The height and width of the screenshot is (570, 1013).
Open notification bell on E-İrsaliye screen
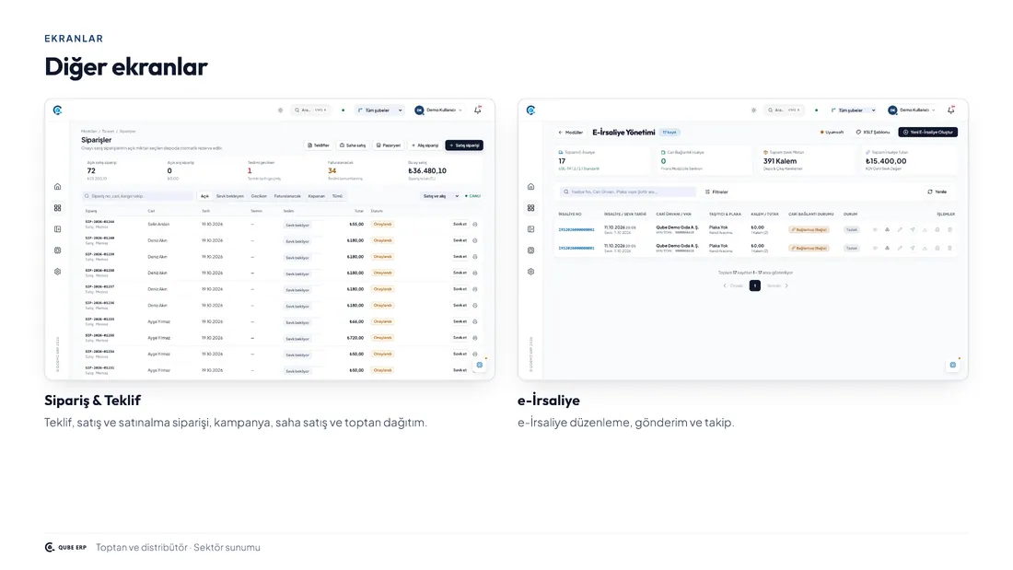tap(951, 110)
